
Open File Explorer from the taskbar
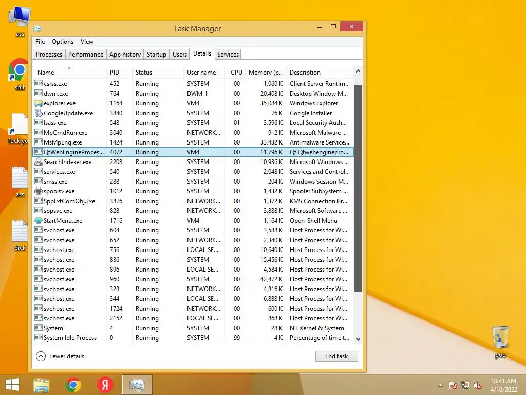(x=41, y=385)
